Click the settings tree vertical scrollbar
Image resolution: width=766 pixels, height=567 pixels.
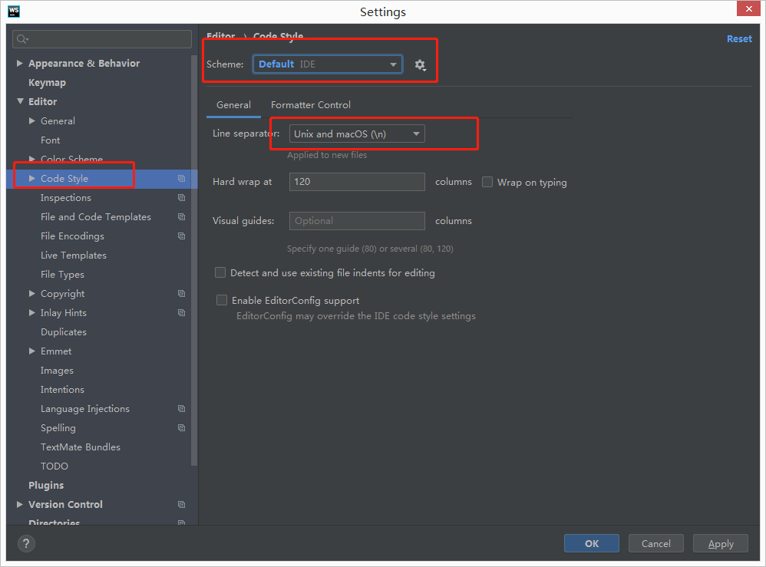194,259
